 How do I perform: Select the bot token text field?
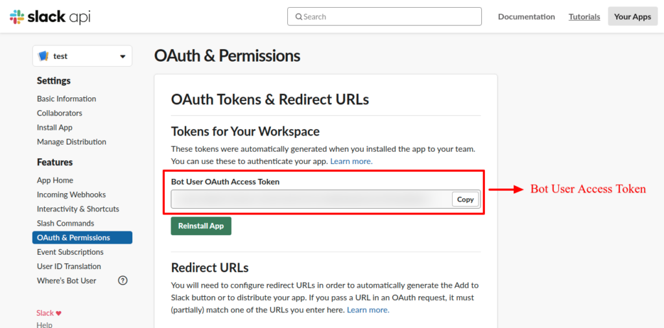point(311,200)
